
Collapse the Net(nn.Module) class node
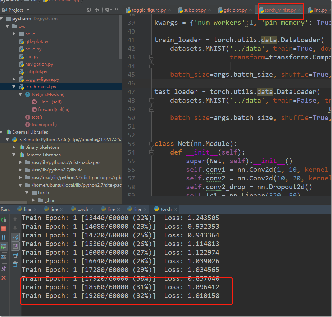pyautogui.click(x=21, y=94)
